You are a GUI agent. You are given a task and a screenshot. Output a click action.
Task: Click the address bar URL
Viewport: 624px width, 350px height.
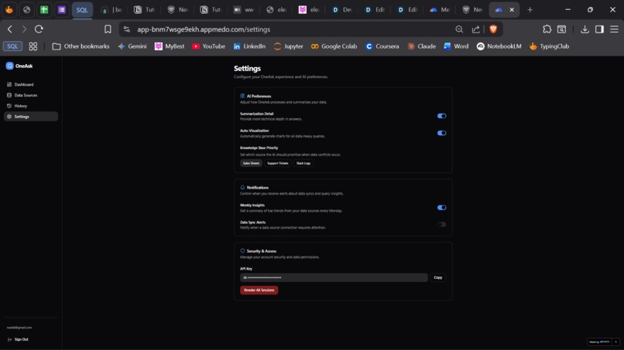coord(204,29)
